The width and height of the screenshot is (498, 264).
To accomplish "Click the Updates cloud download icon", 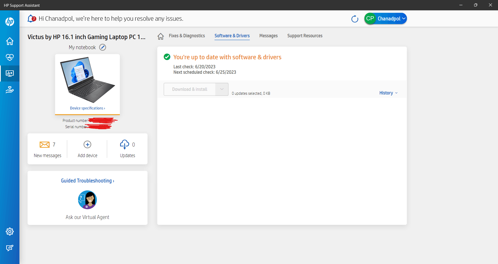I will (125, 144).
